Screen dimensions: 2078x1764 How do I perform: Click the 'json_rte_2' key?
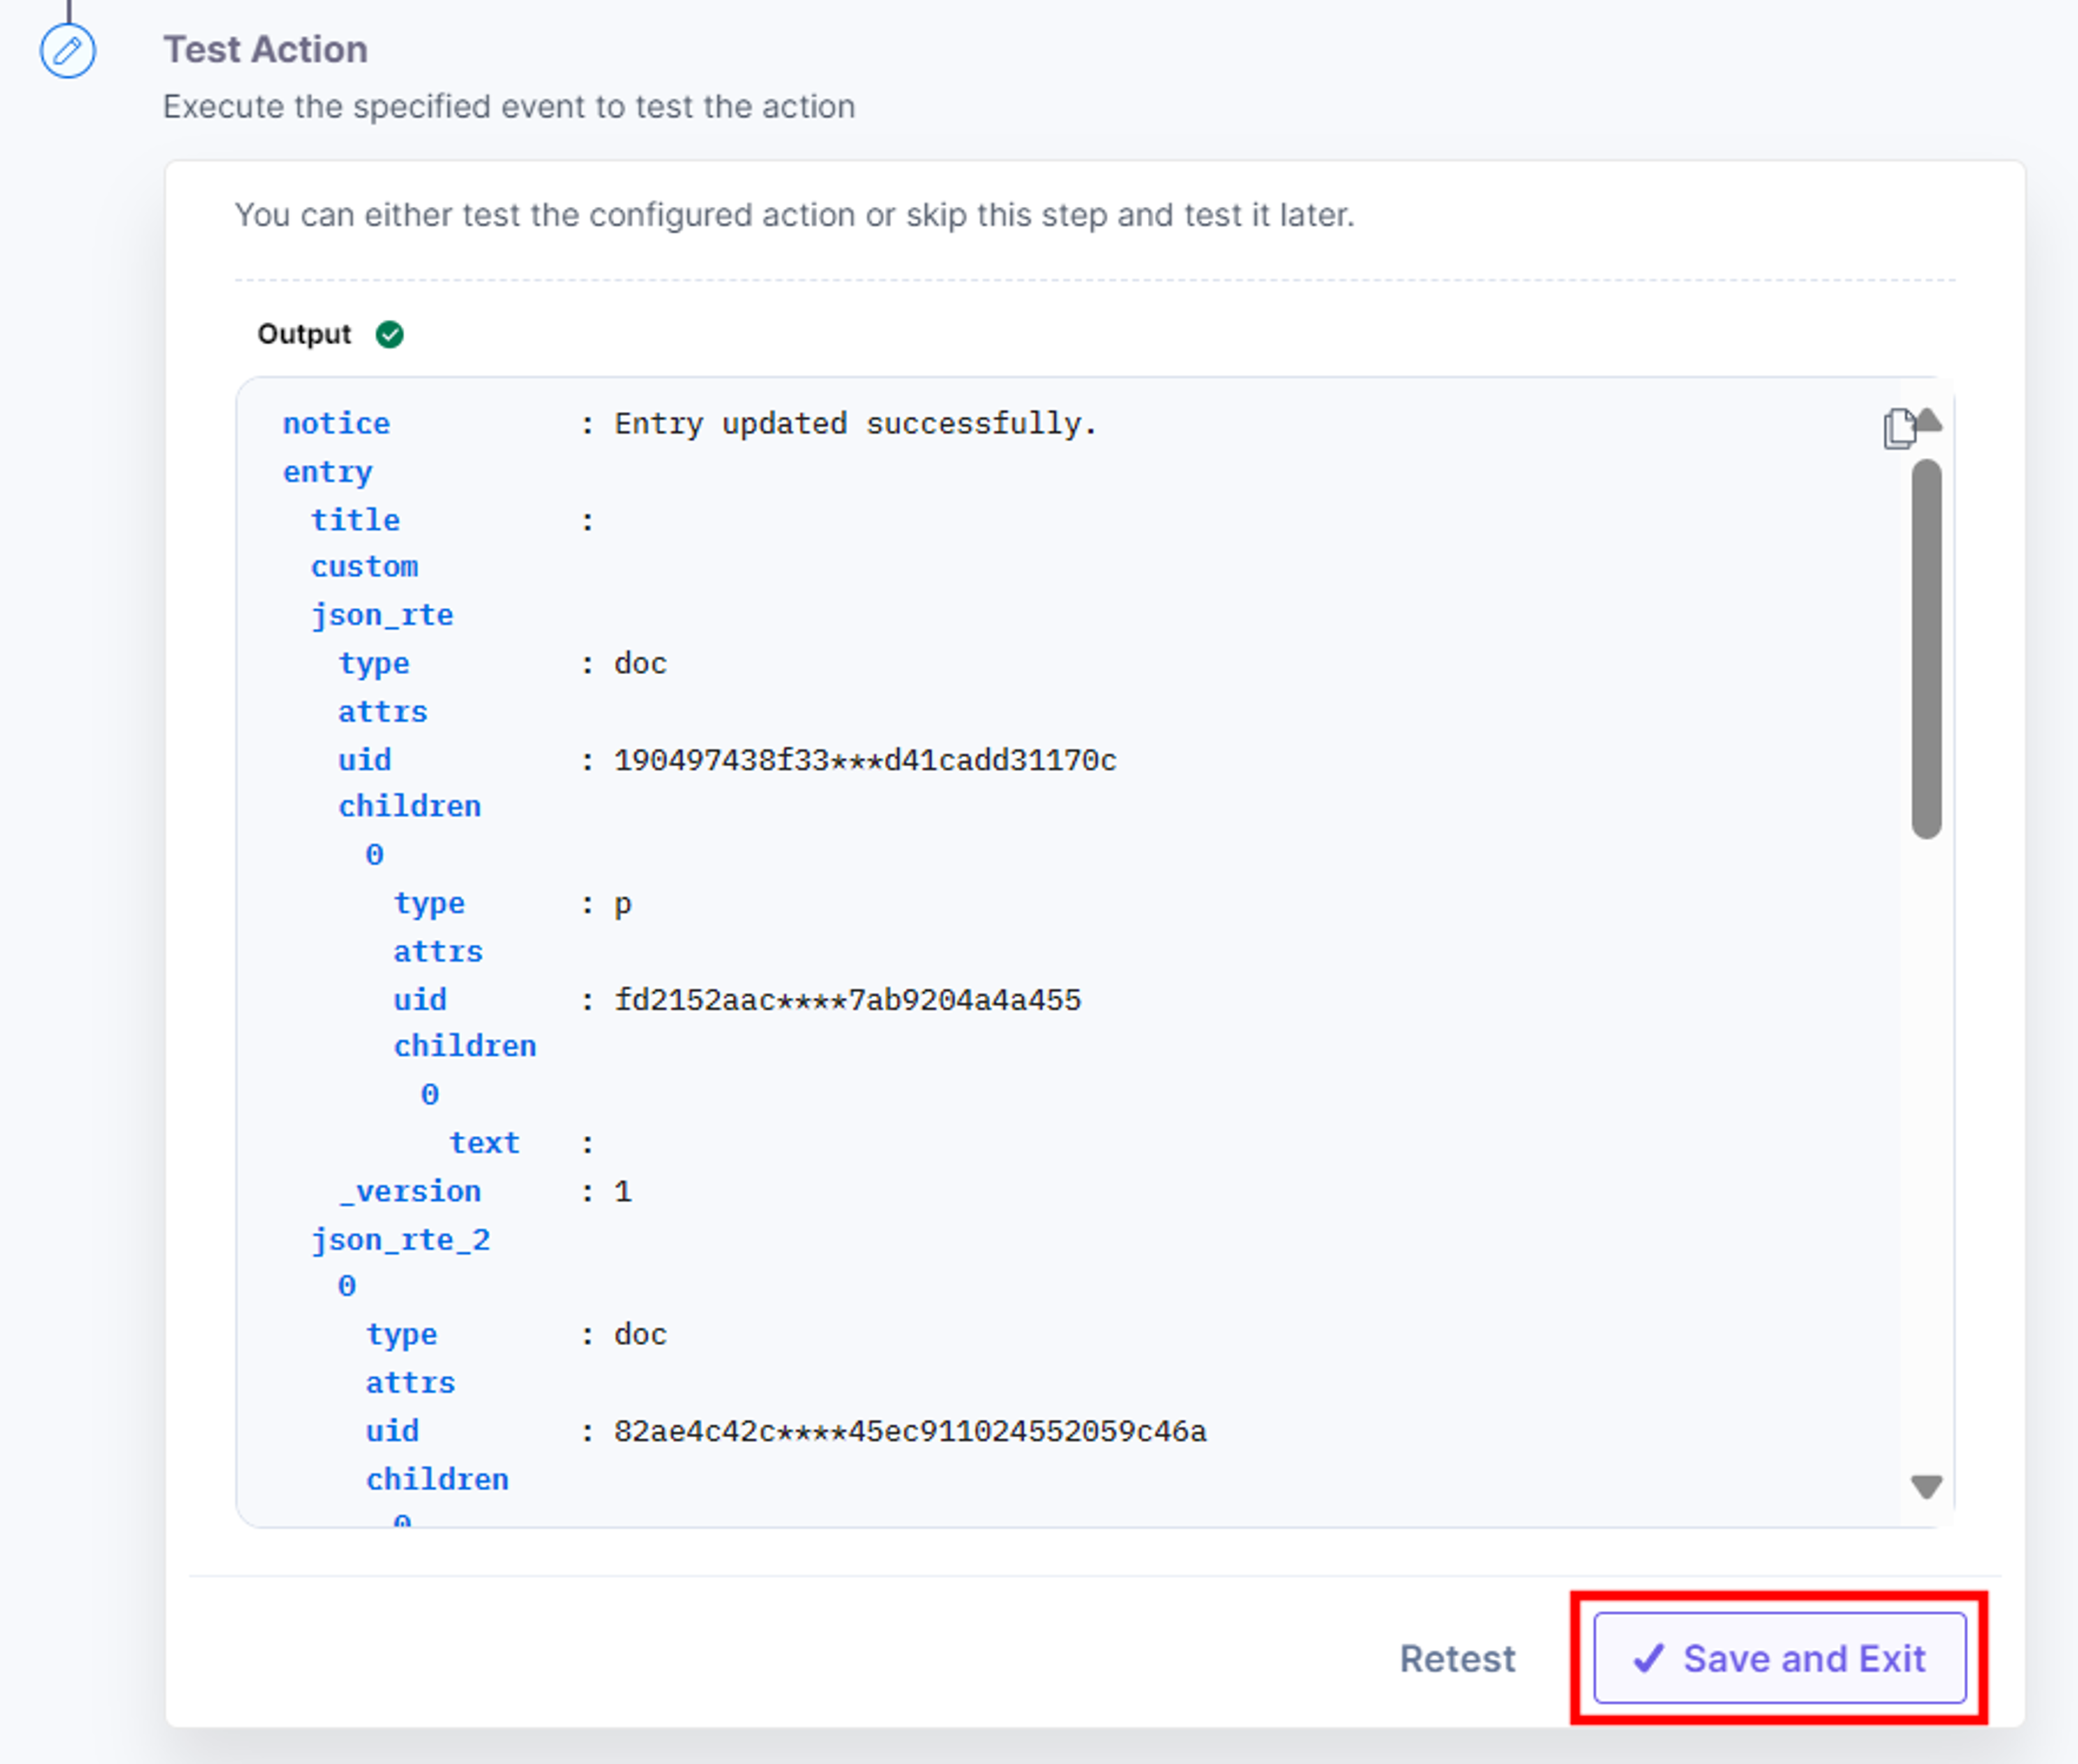[401, 1240]
